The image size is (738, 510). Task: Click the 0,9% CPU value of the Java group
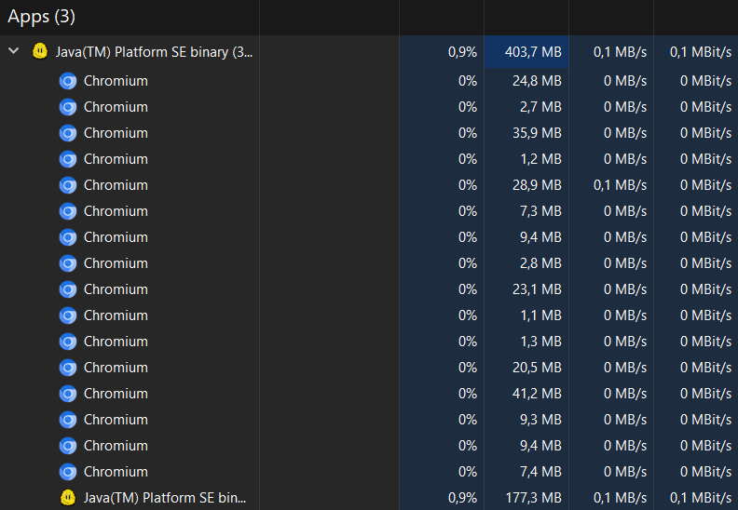[x=462, y=52]
